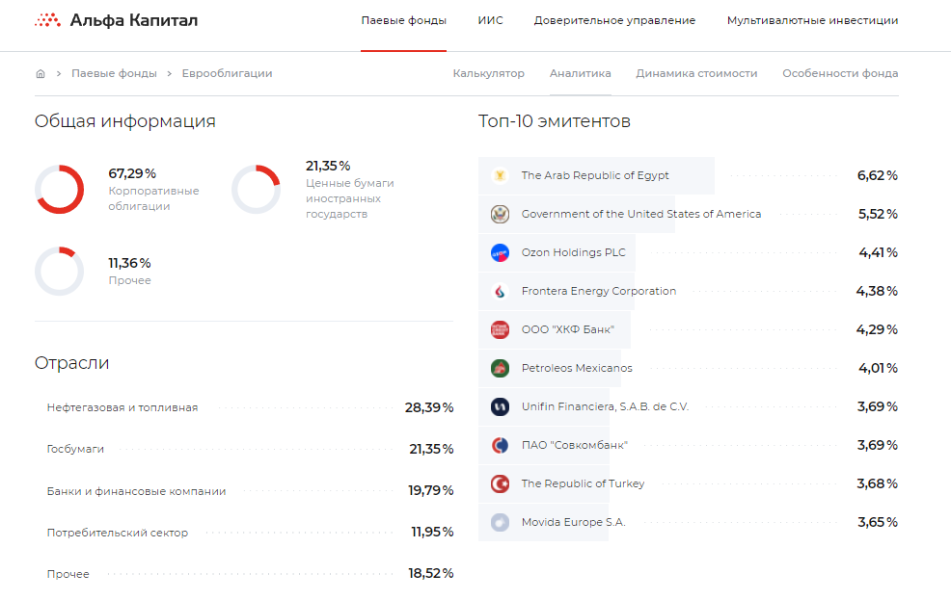
Task: Click the 11,36% Прочее donut chart
Action: coord(60,272)
